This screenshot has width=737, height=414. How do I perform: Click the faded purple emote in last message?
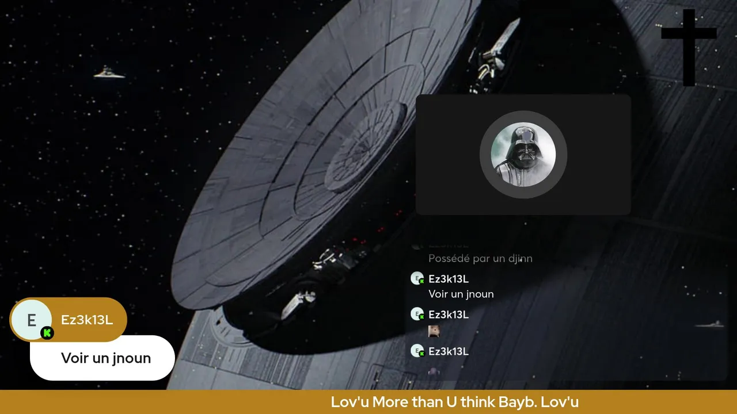(x=434, y=371)
